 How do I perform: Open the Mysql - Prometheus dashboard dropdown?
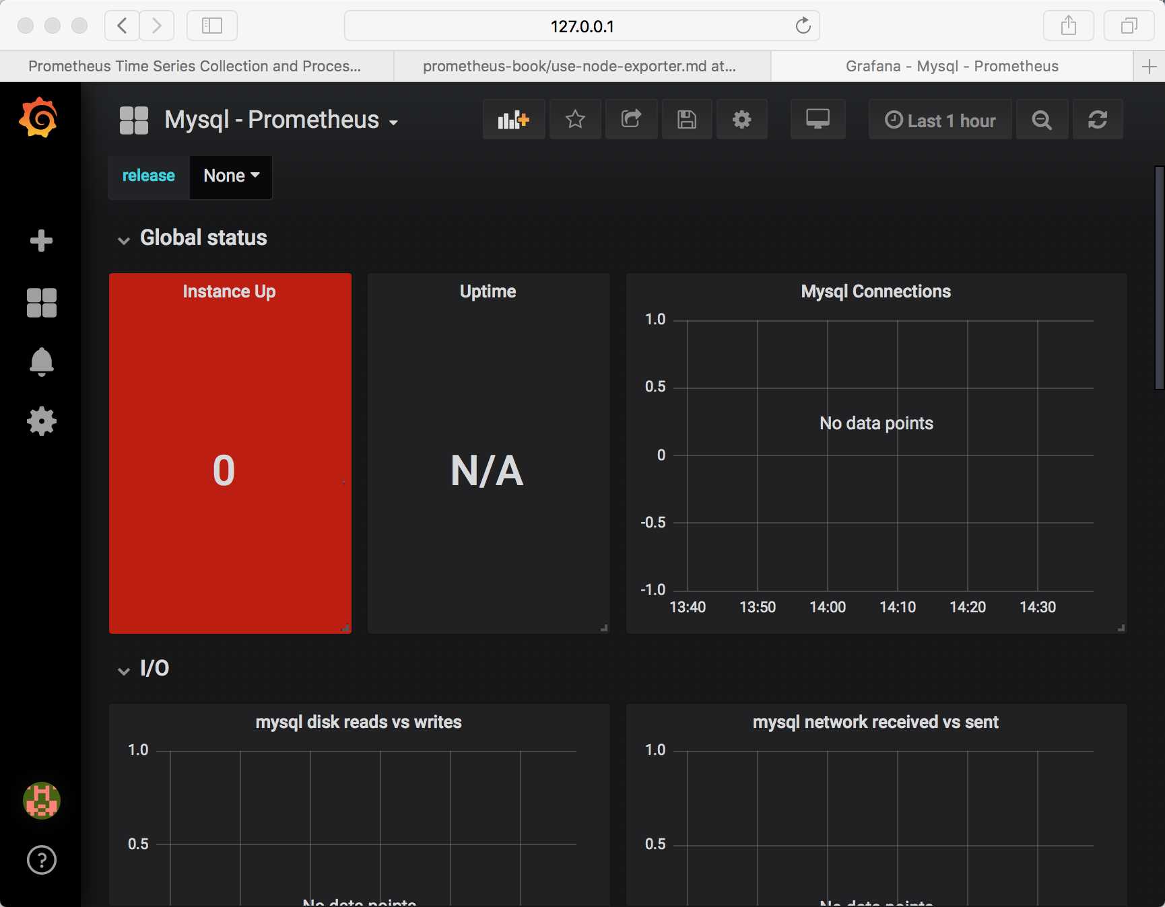[281, 120]
